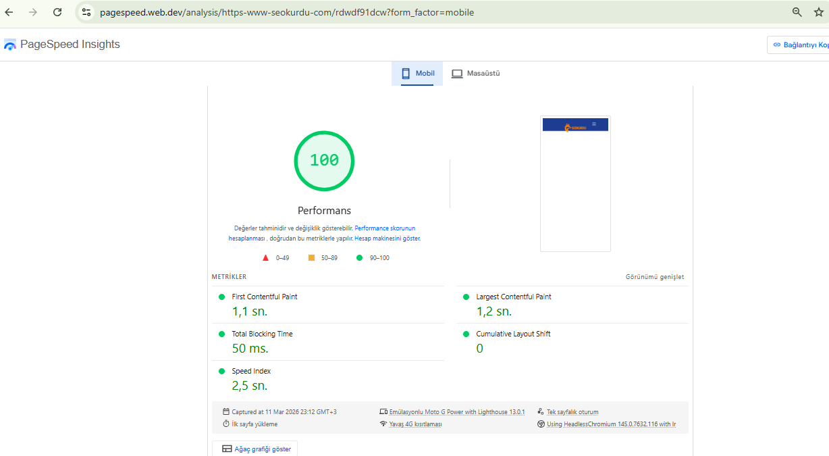Image resolution: width=829 pixels, height=456 pixels.
Task: Expand the First Contentful Paint metric
Action: (x=264, y=297)
